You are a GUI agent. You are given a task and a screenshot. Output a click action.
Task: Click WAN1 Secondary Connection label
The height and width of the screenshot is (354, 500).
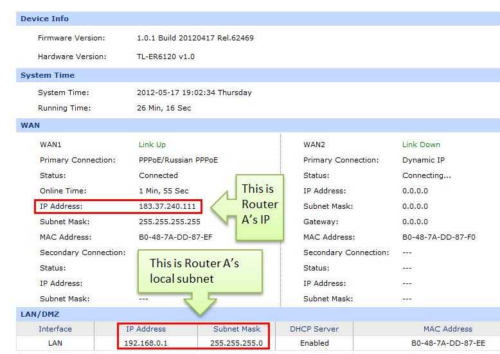[x=83, y=252]
